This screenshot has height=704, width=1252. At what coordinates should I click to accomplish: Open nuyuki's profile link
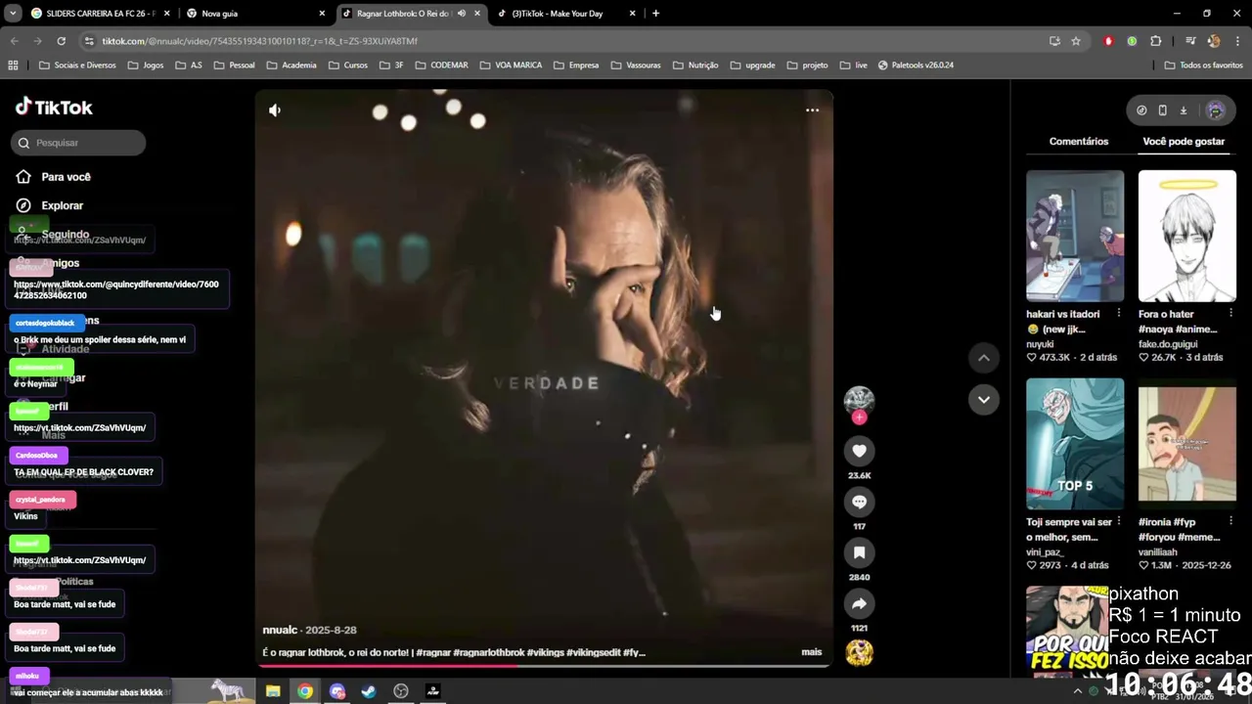pos(1040,344)
